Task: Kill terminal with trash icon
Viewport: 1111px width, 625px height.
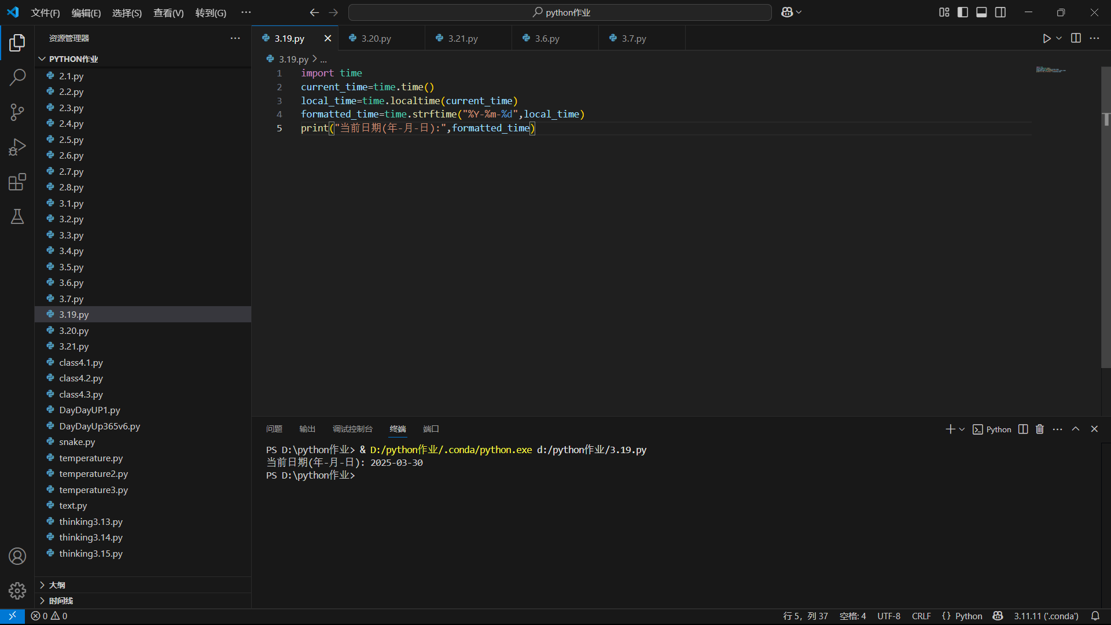Action: point(1040,429)
